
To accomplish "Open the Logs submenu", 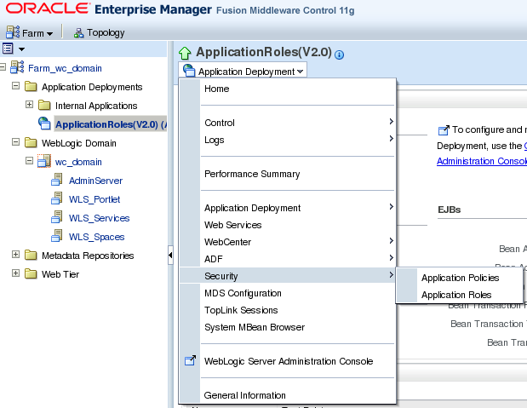I will (x=299, y=140).
